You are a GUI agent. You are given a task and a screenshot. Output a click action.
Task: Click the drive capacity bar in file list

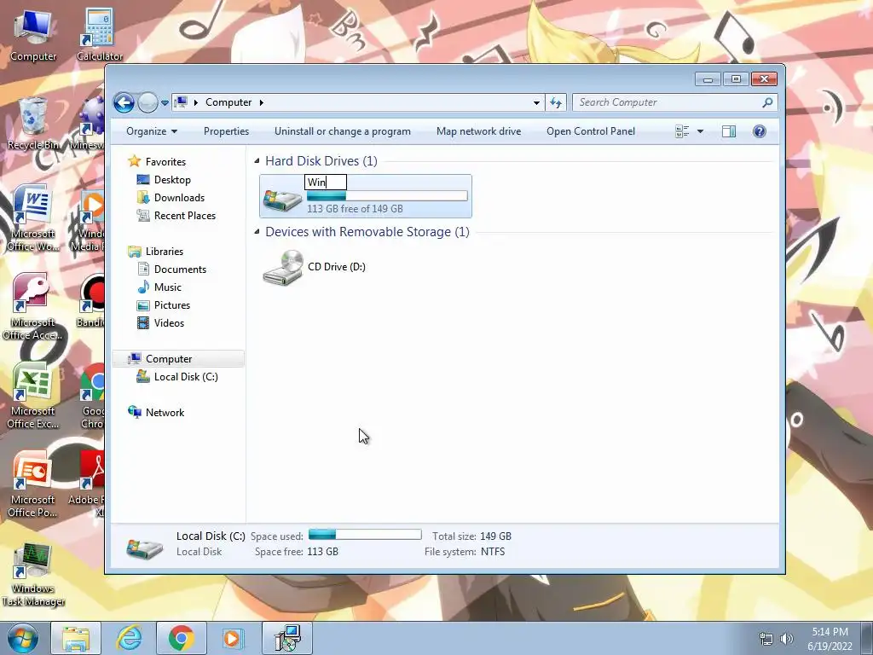pos(387,196)
